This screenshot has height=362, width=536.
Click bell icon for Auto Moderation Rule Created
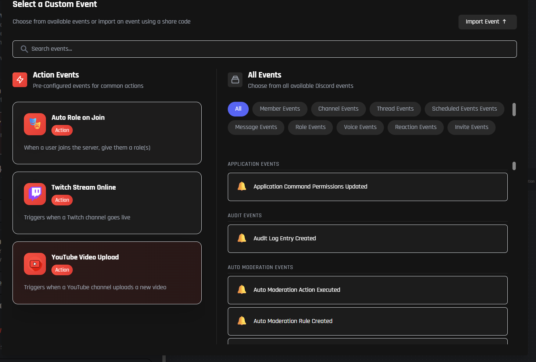[242, 321]
